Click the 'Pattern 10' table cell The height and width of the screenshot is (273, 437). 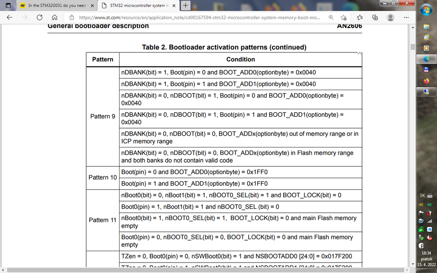point(102,178)
